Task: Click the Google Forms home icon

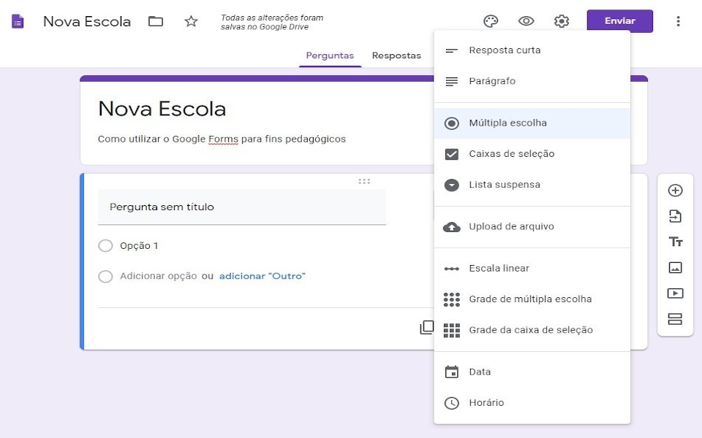Action: [x=18, y=21]
